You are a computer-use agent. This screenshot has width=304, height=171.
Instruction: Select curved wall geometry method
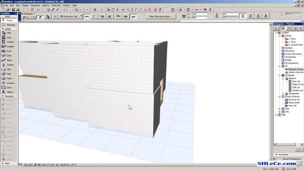94,17
